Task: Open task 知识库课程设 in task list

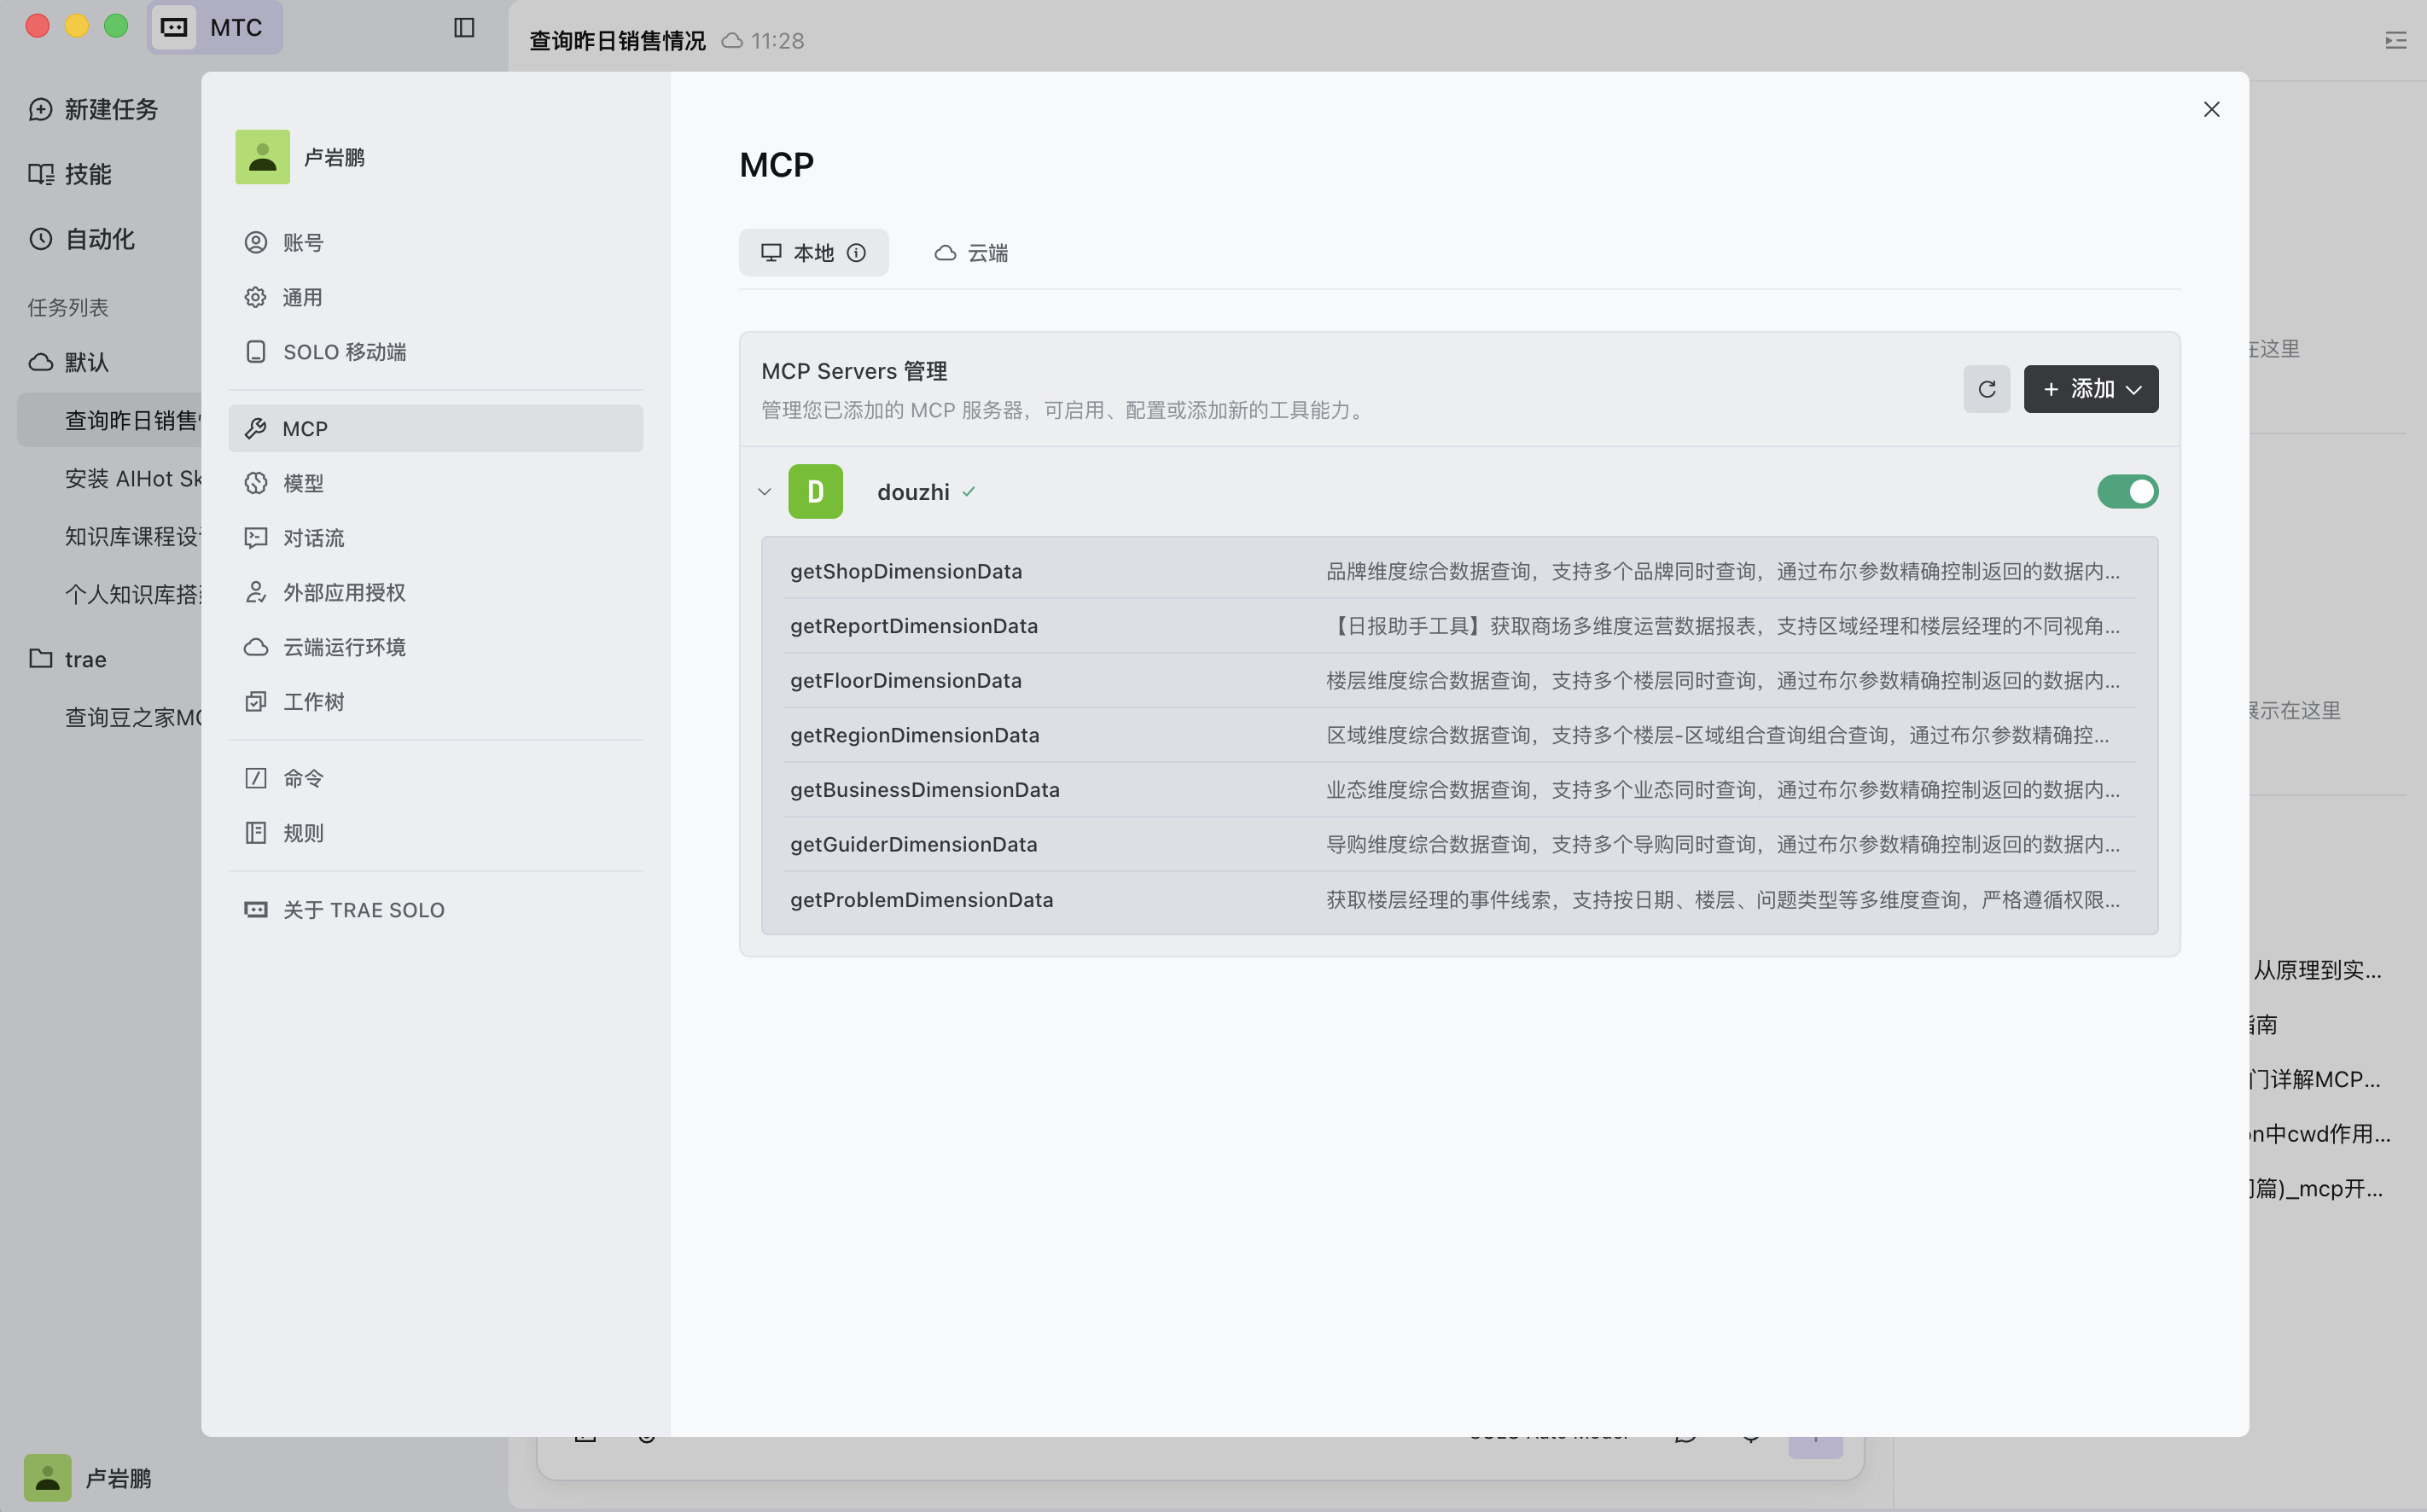Action: pyautogui.click(x=110, y=536)
